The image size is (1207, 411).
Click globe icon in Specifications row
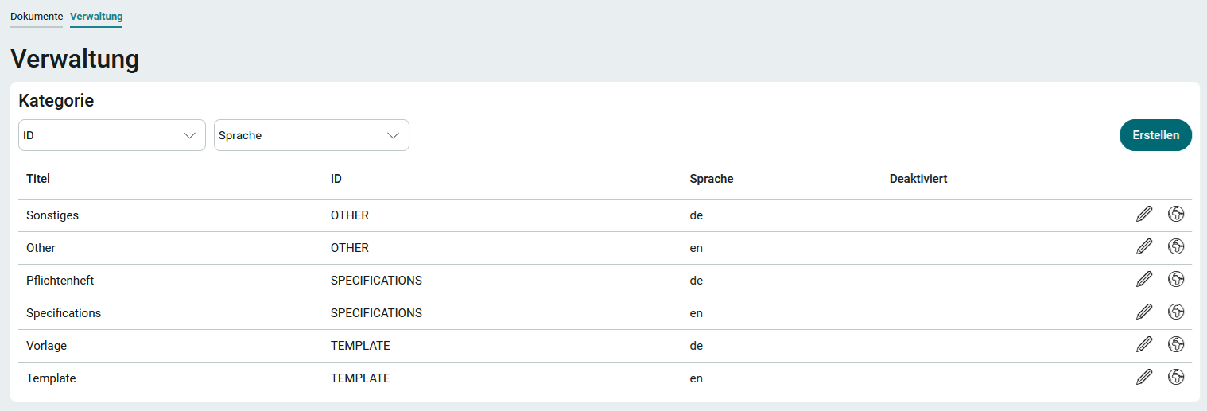click(x=1176, y=312)
